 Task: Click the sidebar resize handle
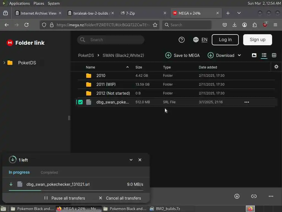coord(69,118)
